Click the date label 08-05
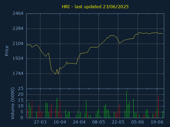 pyautogui.click(x=99, y=122)
